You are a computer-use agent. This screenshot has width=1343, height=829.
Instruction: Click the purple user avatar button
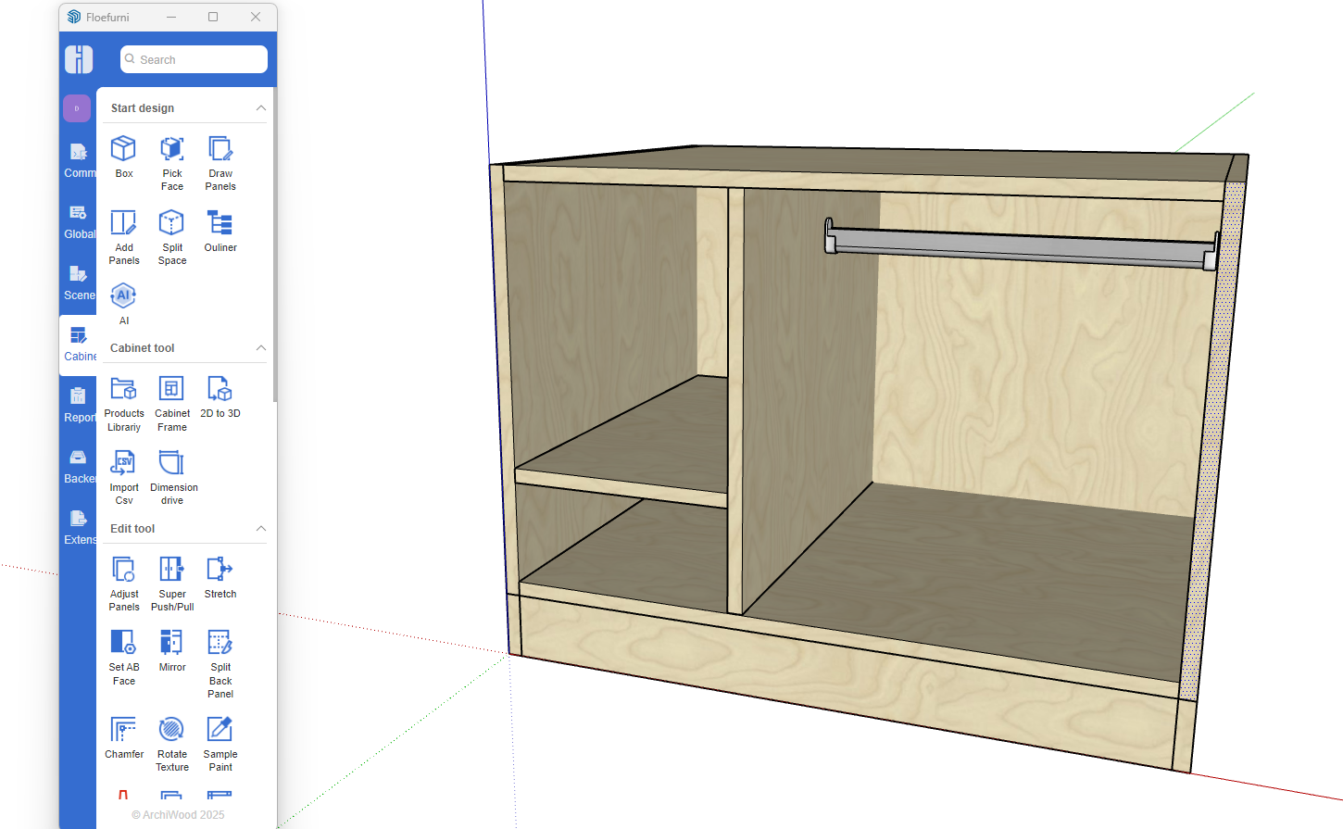(77, 108)
